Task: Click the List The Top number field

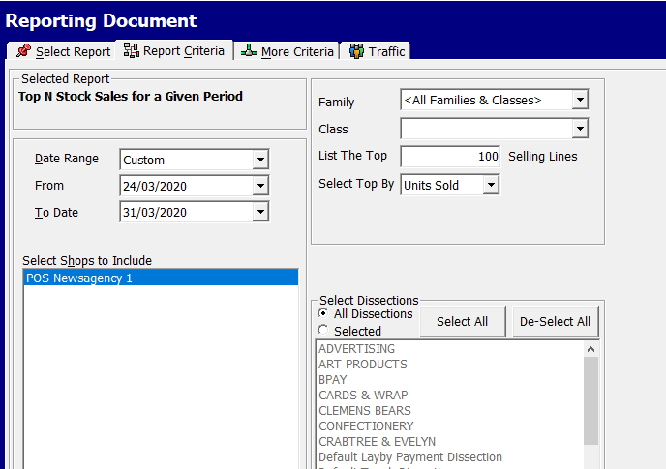Action: tap(450, 157)
